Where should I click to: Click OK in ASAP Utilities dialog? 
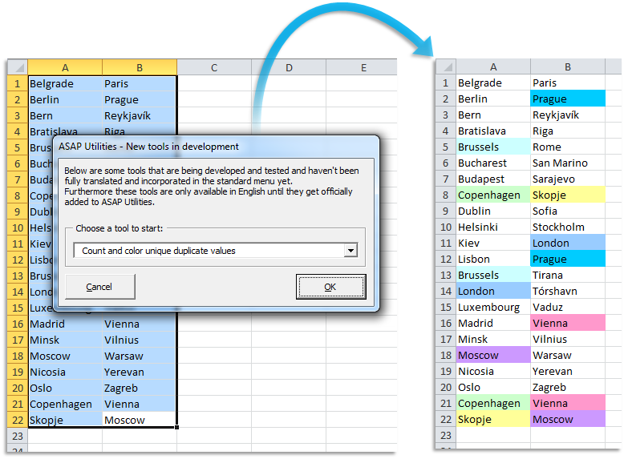(330, 287)
